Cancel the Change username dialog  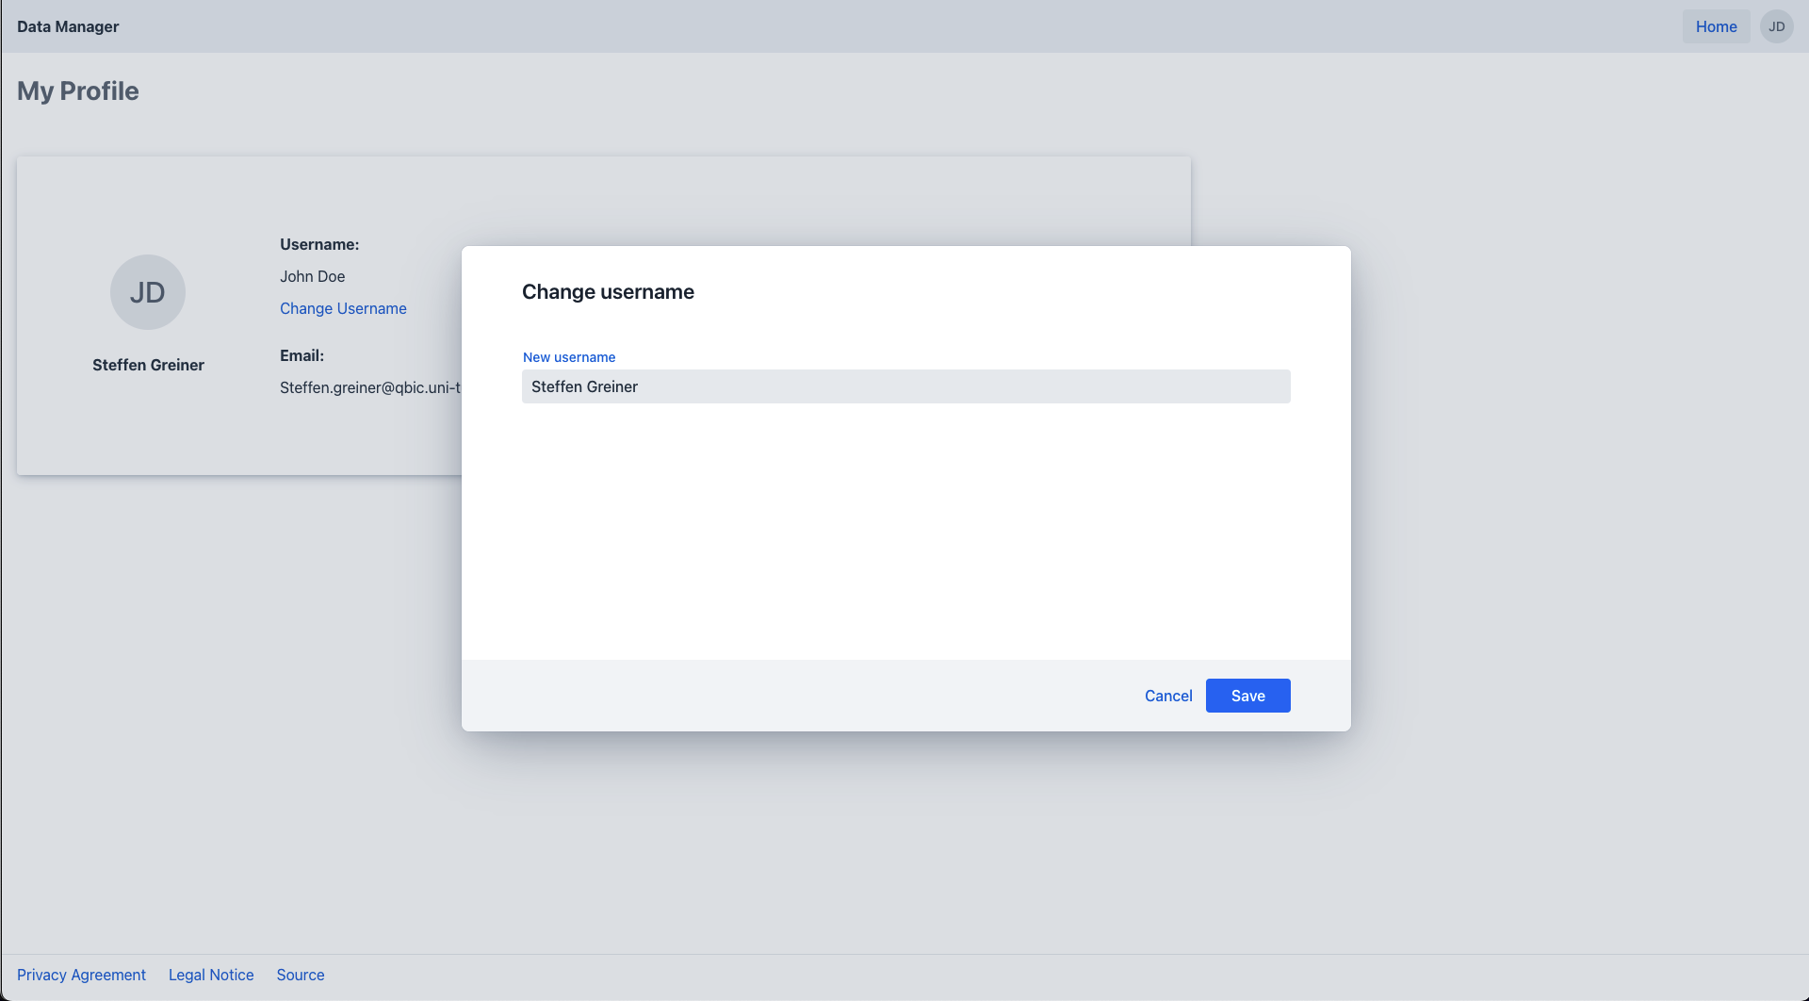click(1168, 696)
